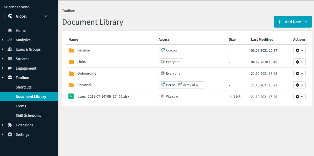Click the Toolbox breadcrumb
Image resolution: width=314 pixels, height=156 pixels.
click(68, 11)
